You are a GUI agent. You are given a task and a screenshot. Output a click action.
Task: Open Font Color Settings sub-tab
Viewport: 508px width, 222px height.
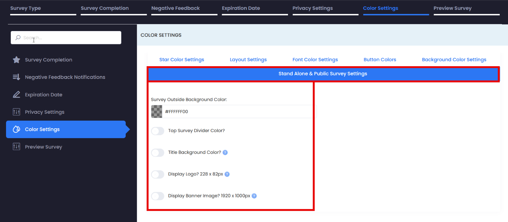315,60
